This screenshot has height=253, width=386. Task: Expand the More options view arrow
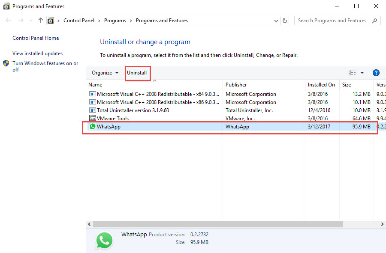[x=362, y=73]
